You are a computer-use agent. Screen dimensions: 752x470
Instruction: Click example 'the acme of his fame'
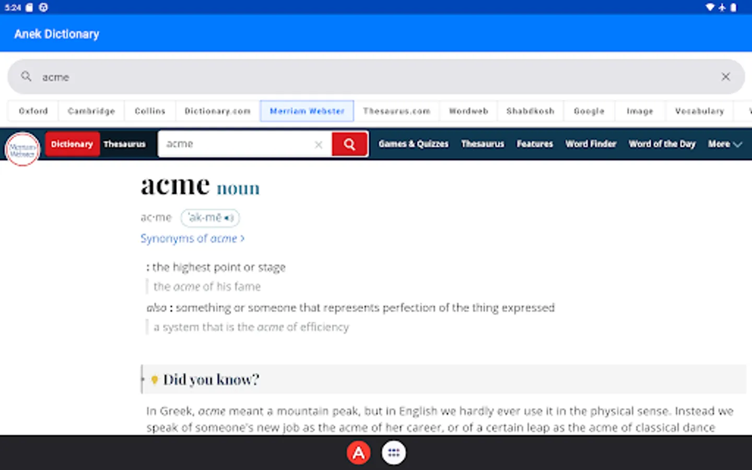[x=207, y=287]
